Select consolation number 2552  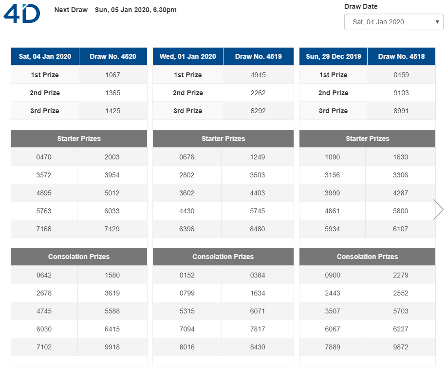pos(401,293)
